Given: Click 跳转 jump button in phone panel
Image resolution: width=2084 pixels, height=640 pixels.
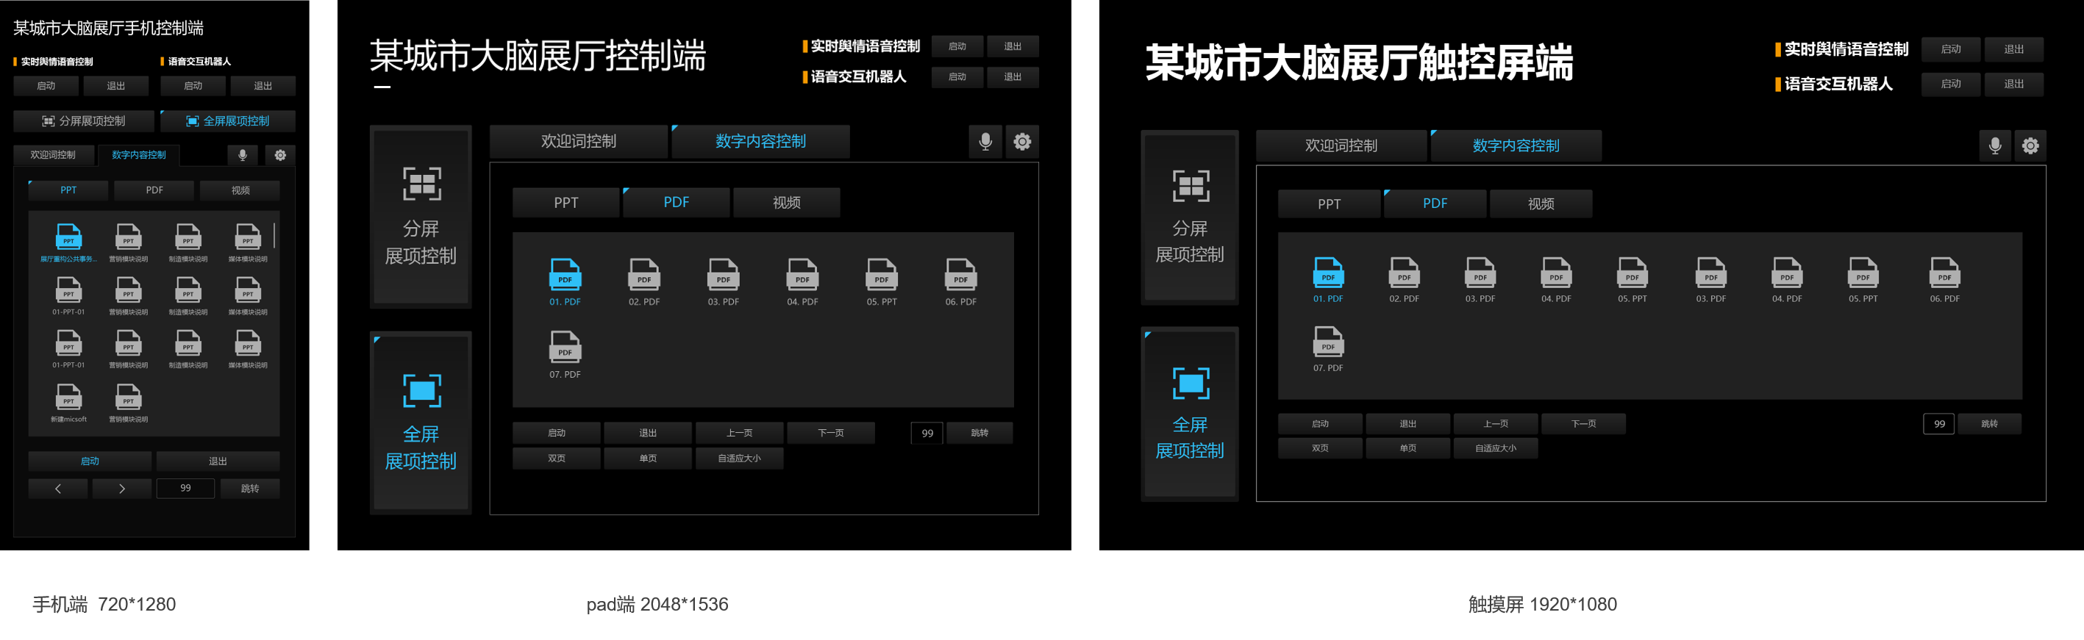Looking at the screenshot, I should 250,488.
